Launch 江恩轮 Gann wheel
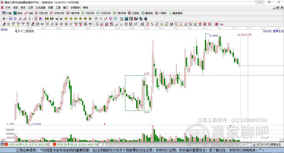The height and width of the screenshot is (153, 284). 134,13
